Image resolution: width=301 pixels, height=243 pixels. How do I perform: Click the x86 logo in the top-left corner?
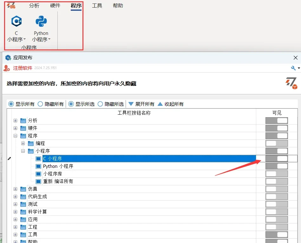point(11,5)
